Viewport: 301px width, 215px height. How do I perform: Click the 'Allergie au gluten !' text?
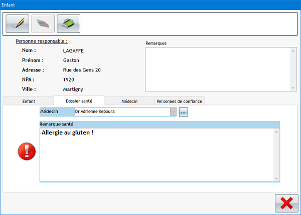67,132
